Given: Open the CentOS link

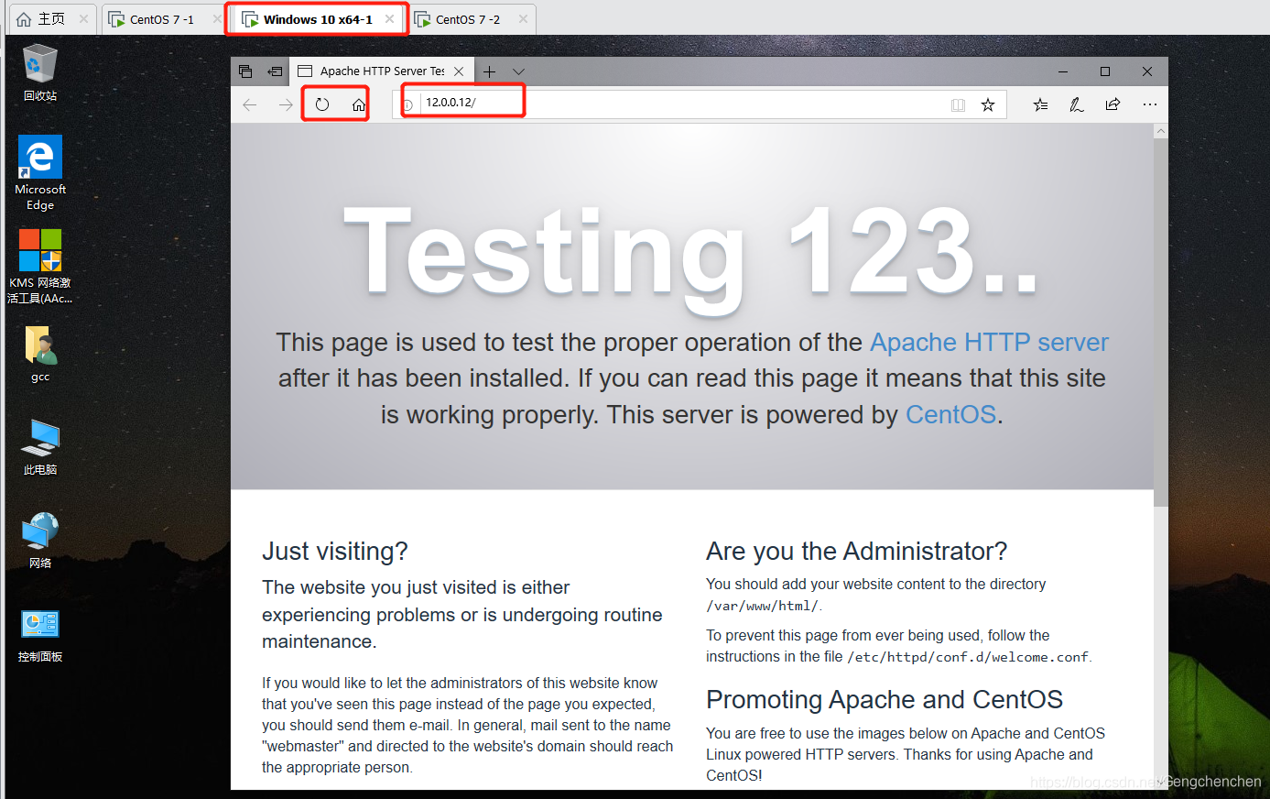Looking at the screenshot, I should click(950, 414).
